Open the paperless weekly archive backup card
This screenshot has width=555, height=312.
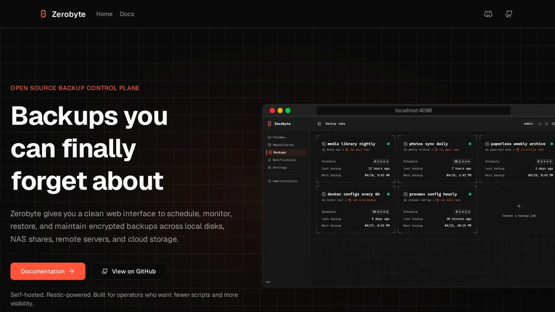coord(518,159)
